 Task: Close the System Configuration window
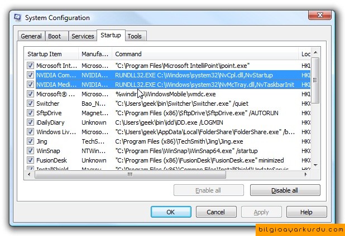pos(320,15)
